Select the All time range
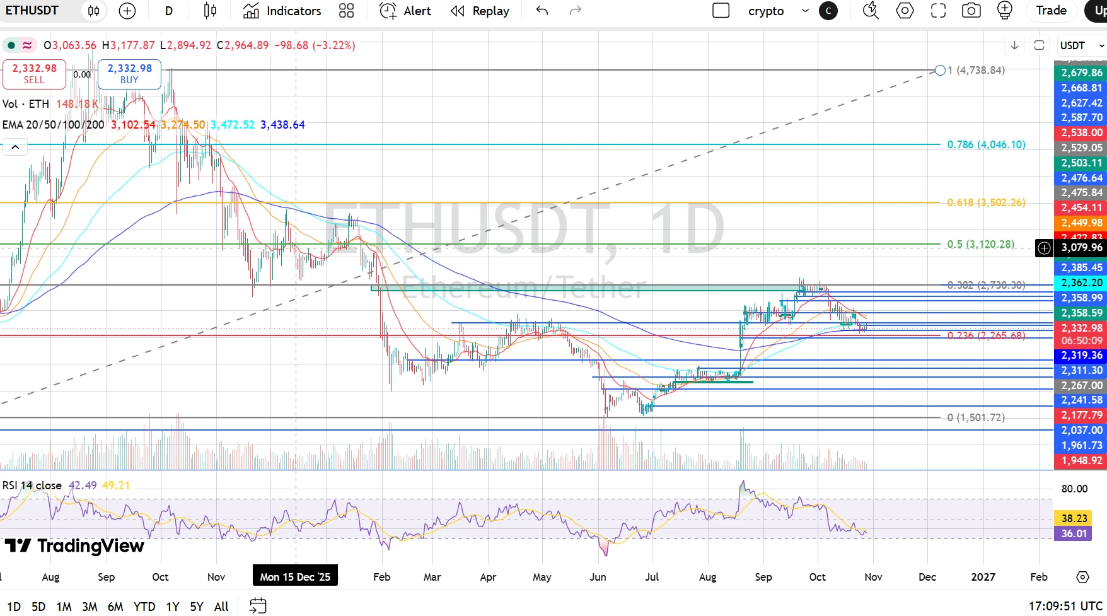Image resolution: width=1107 pixels, height=616 pixels. (221, 607)
